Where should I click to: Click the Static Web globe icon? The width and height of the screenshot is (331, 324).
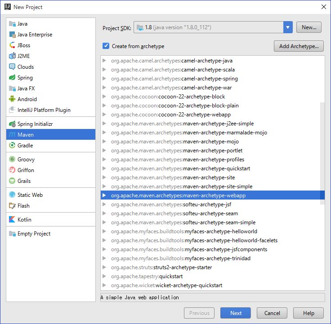(x=12, y=195)
